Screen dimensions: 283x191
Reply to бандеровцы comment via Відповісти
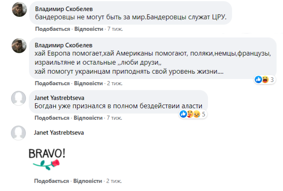pos(88,29)
